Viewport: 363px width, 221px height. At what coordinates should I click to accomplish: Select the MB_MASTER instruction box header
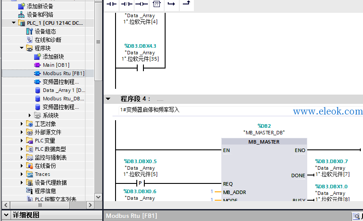pos(264,142)
